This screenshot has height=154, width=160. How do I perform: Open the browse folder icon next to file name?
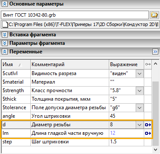[x=154, y=15]
